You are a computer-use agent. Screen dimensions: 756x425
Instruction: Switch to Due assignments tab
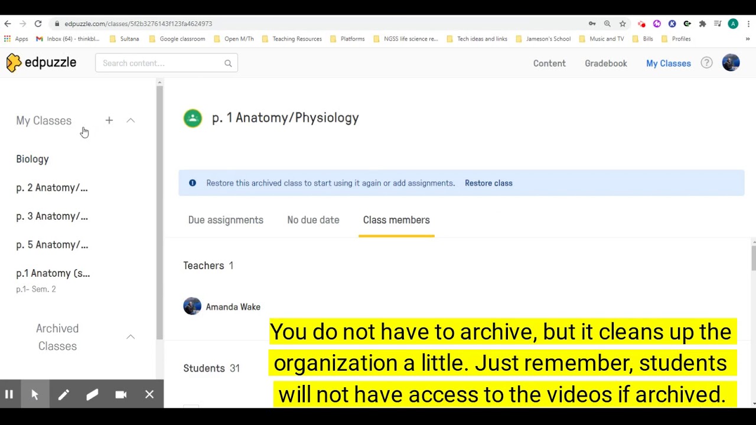click(x=226, y=220)
